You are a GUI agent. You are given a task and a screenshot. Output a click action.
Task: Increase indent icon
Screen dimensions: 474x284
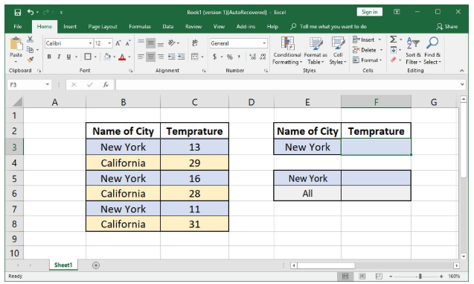click(182, 57)
